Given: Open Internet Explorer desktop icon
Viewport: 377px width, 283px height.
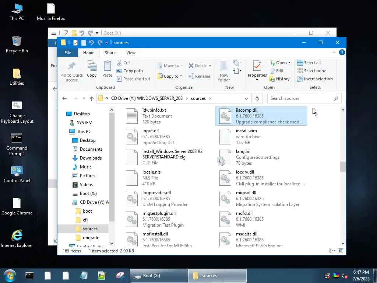Looking at the screenshot, I should pos(17,239).
